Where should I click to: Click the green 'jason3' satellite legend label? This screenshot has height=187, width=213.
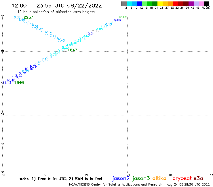(x=141, y=179)
